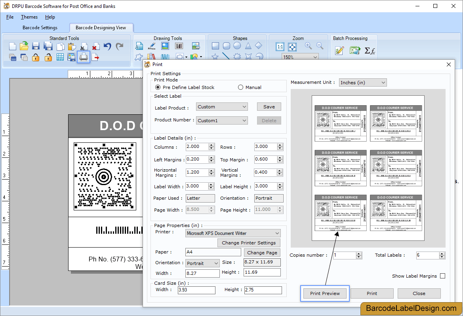463x316 pixels.
Task: Click the Card Size Width input field
Action: (196, 290)
